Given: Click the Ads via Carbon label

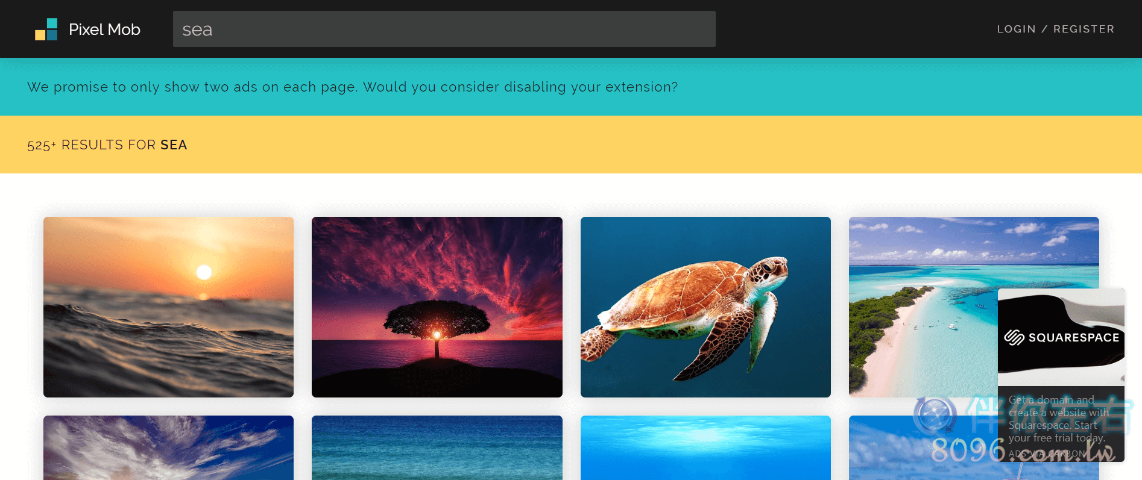Looking at the screenshot, I should coord(1047,454).
